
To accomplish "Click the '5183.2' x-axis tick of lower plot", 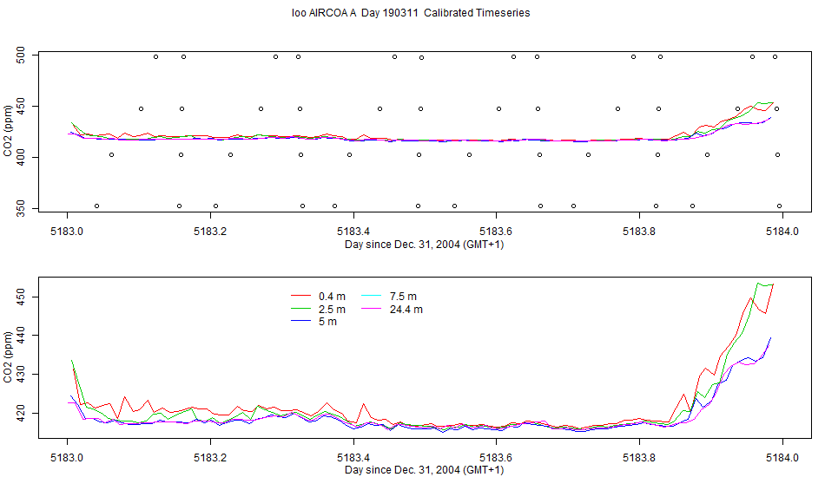I will coord(210,457).
